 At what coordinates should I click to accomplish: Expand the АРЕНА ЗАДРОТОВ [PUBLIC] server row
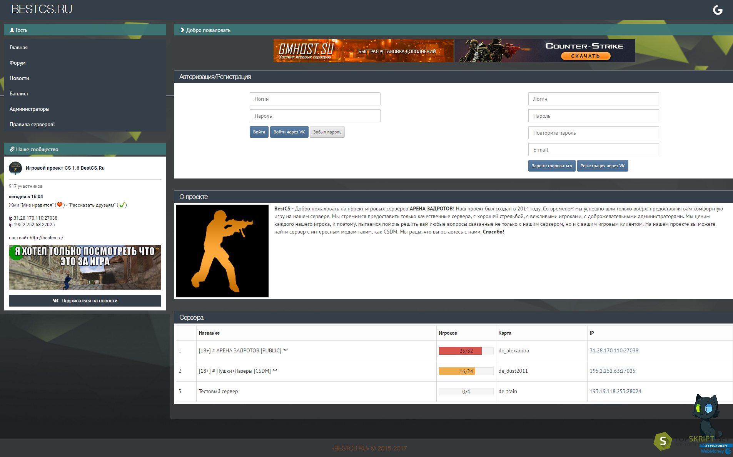(x=285, y=350)
